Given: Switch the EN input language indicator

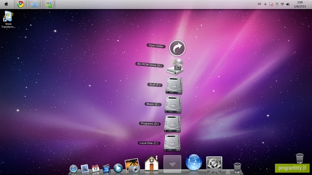Looking at the screenshot, I should pos(259,4).
